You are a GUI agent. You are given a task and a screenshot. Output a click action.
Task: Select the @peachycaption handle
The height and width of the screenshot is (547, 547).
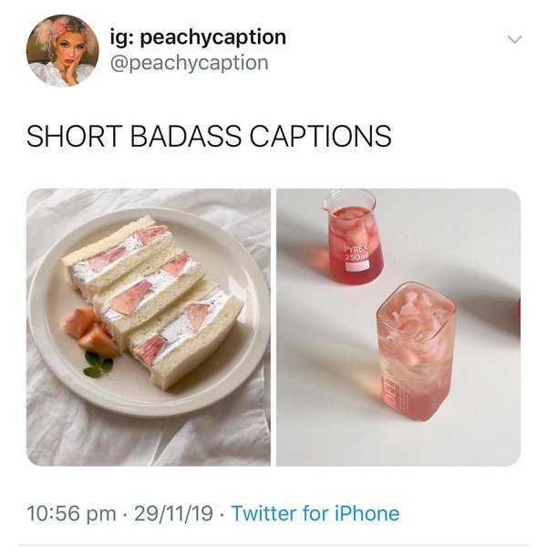[x=190, y=63]
